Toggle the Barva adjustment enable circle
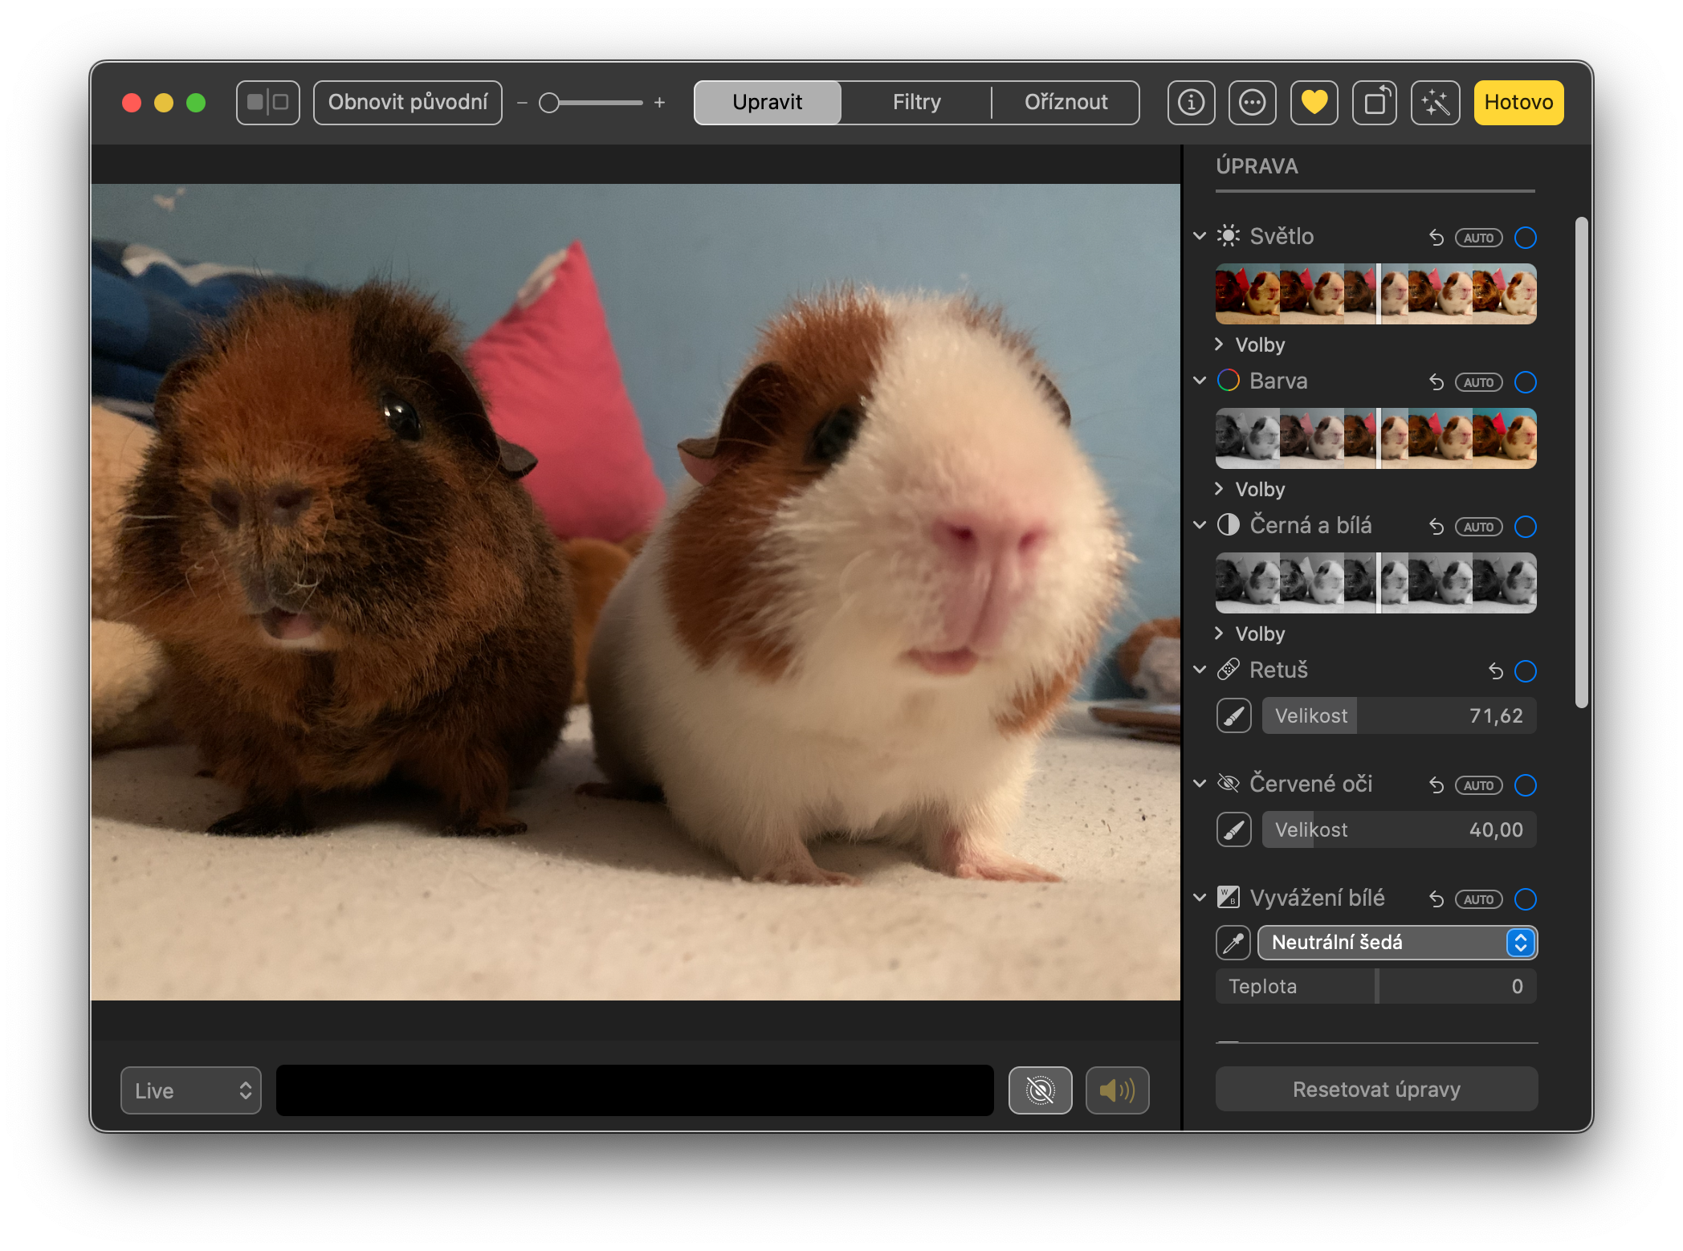The height and width of the screenshot is (1251, 1683). 1526,382
